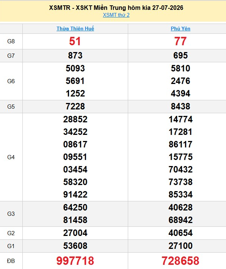Click the ĐB row label
This screenshot has width=226, height=269.
11,261
